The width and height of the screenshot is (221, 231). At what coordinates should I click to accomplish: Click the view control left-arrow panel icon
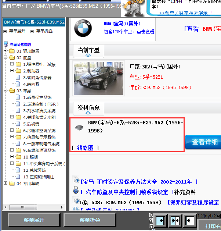click(189, 221)
